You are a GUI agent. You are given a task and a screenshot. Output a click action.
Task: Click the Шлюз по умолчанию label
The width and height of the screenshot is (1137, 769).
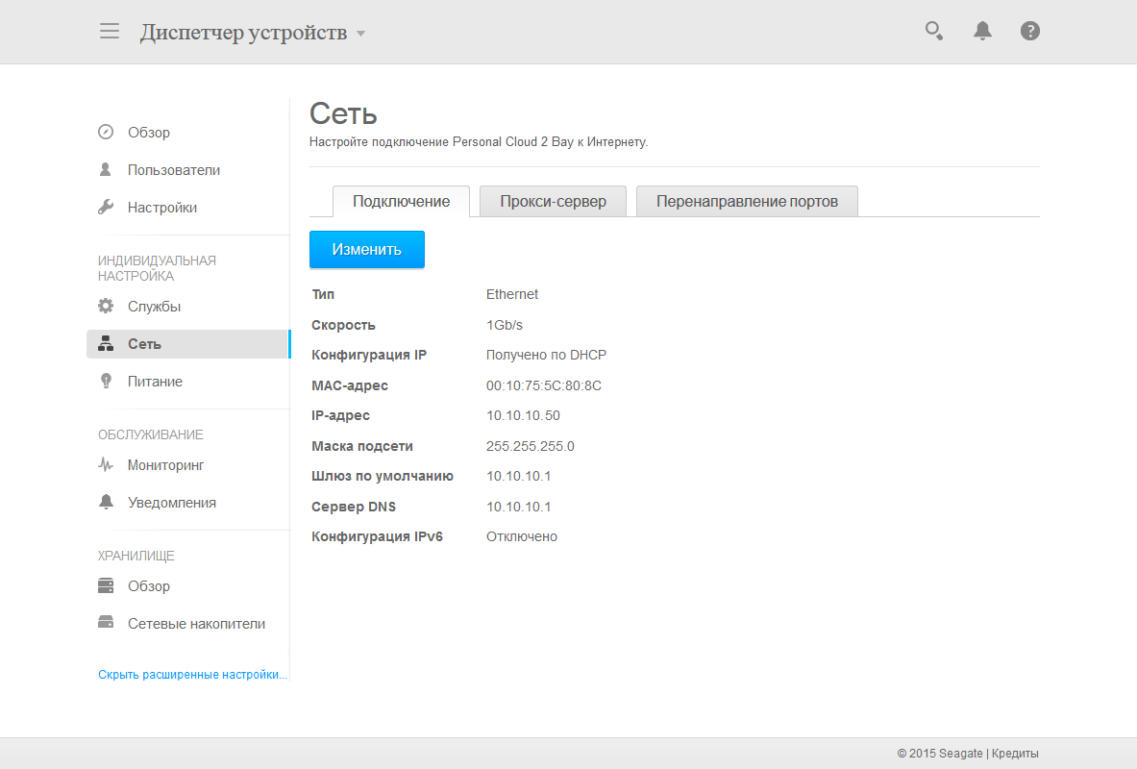coord(383,476)
